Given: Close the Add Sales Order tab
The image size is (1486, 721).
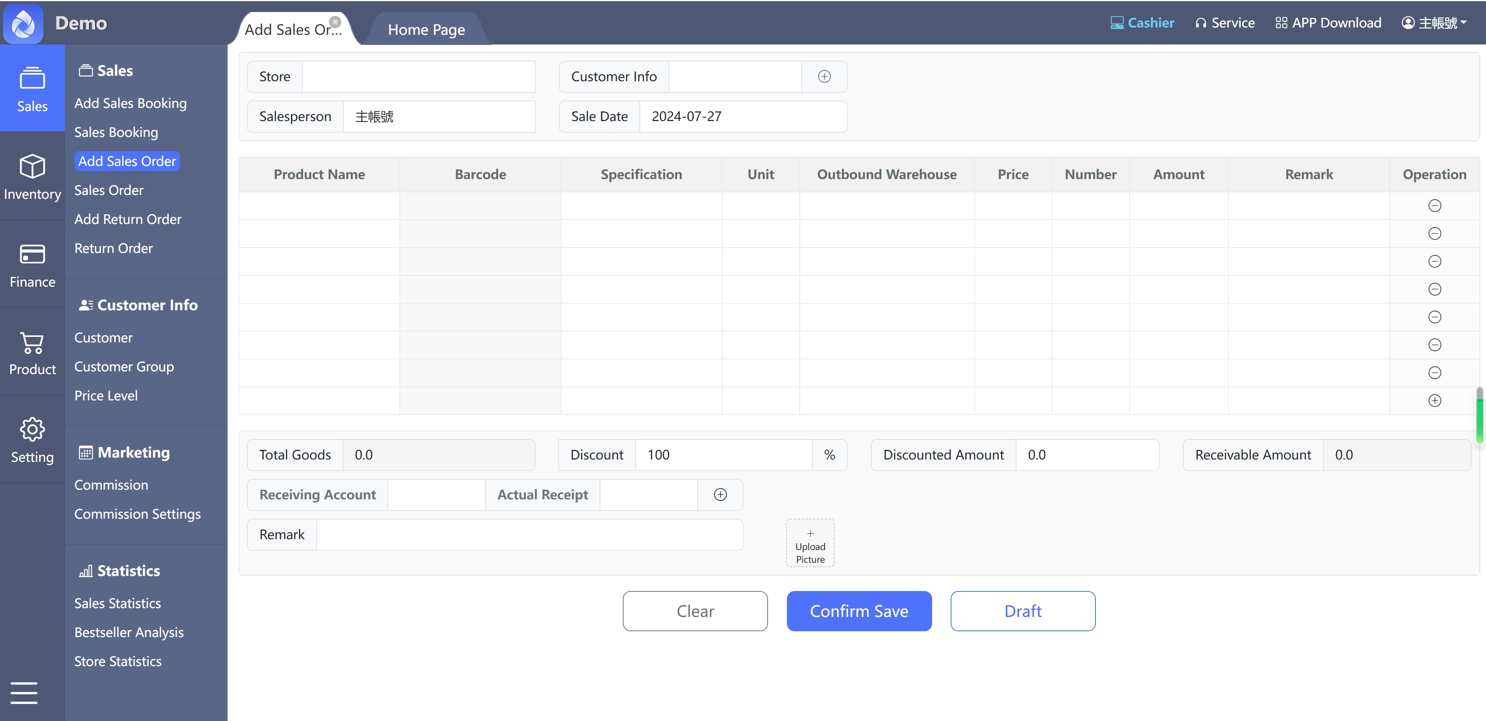Looking at the screenshot, I should click(x=335, y=22).
